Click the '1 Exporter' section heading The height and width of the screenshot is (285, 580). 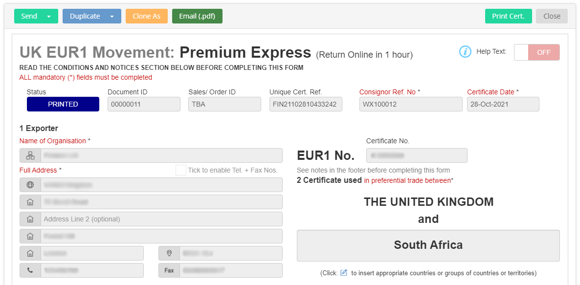tap(39, 129)
